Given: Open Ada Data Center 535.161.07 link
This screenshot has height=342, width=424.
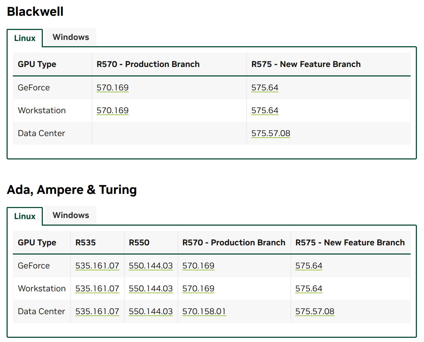Looking at the screenshot, I should pyautogui.click(x=97, y=312).
